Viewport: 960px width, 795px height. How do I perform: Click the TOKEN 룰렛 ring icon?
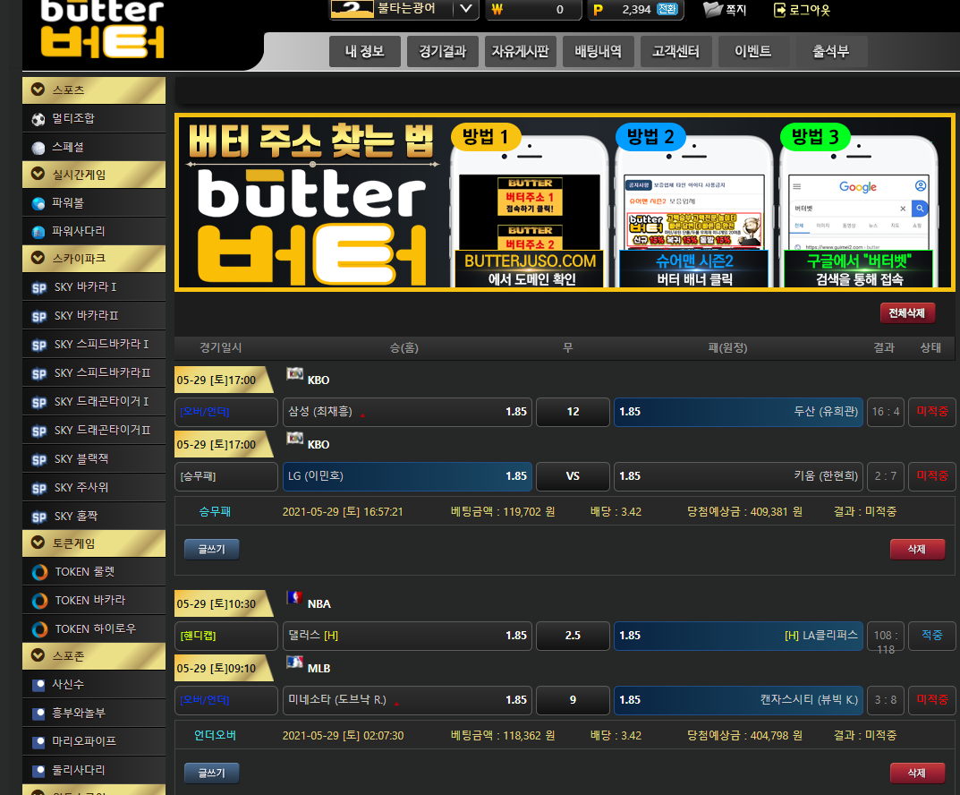point(39,572)
